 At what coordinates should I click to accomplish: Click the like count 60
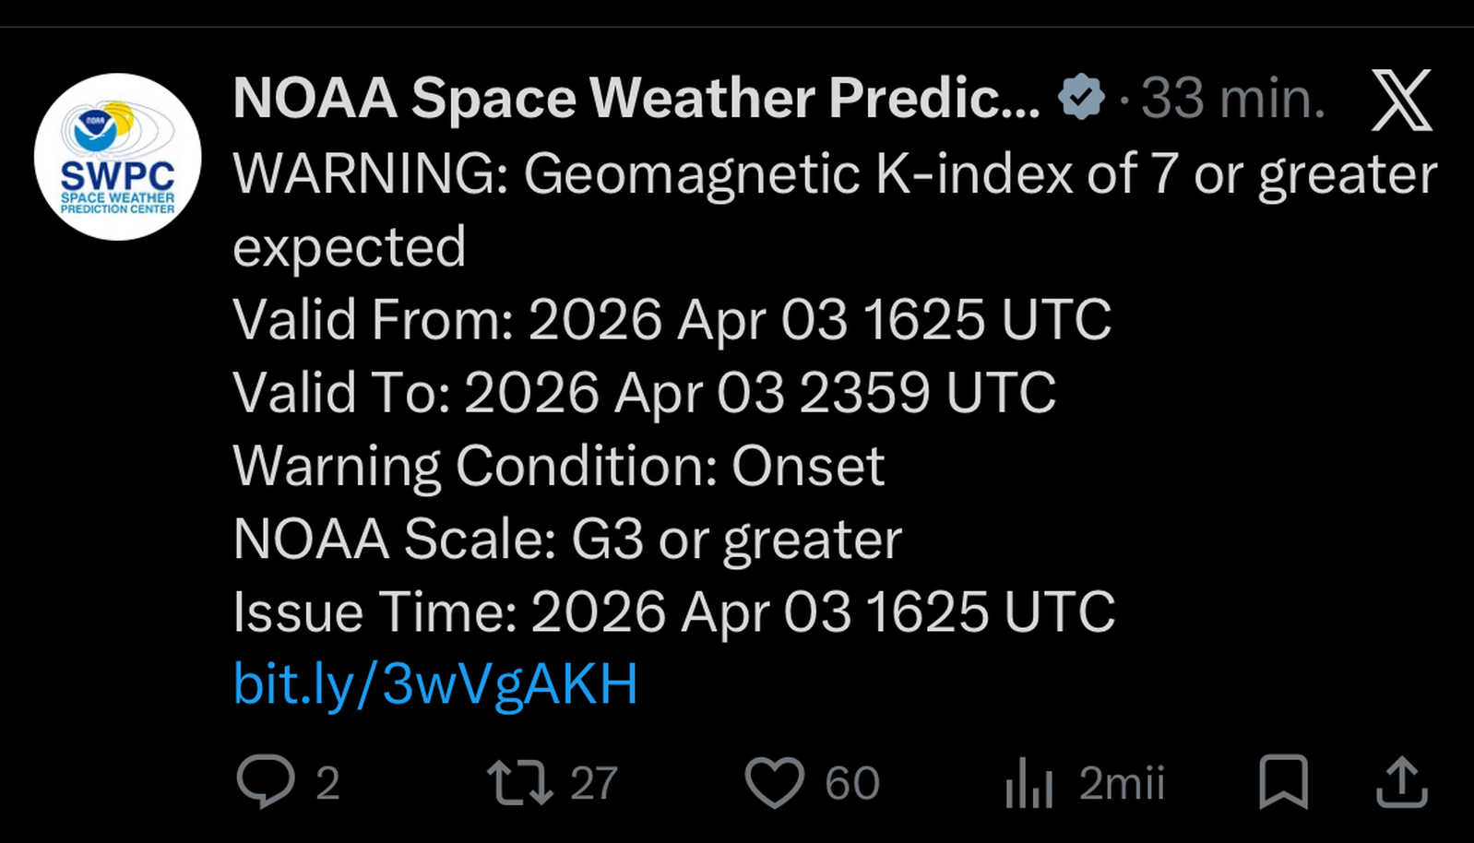click(851, 784)
